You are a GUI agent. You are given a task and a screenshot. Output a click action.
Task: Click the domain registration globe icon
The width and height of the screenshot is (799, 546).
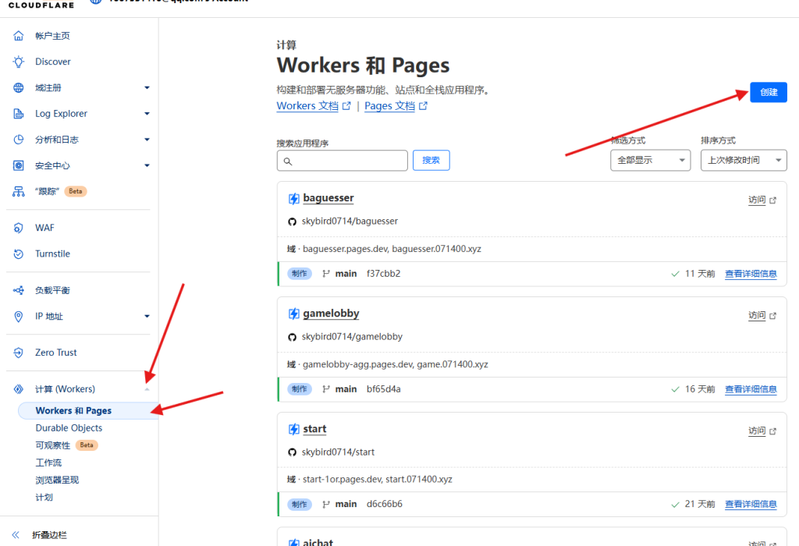(x=19, y=87)
